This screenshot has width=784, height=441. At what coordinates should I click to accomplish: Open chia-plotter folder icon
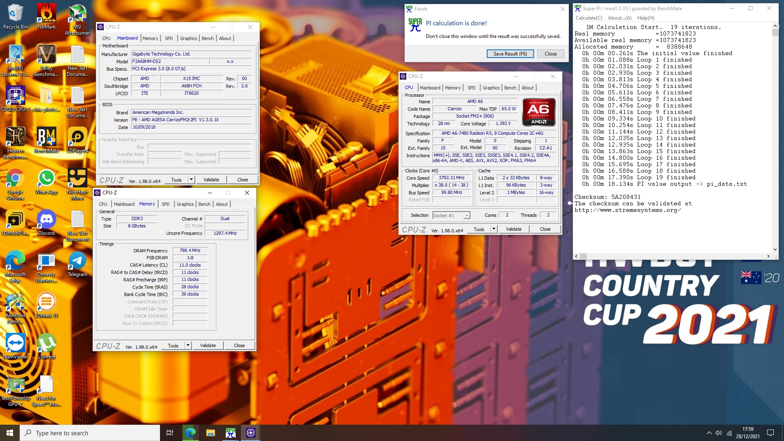46,99
